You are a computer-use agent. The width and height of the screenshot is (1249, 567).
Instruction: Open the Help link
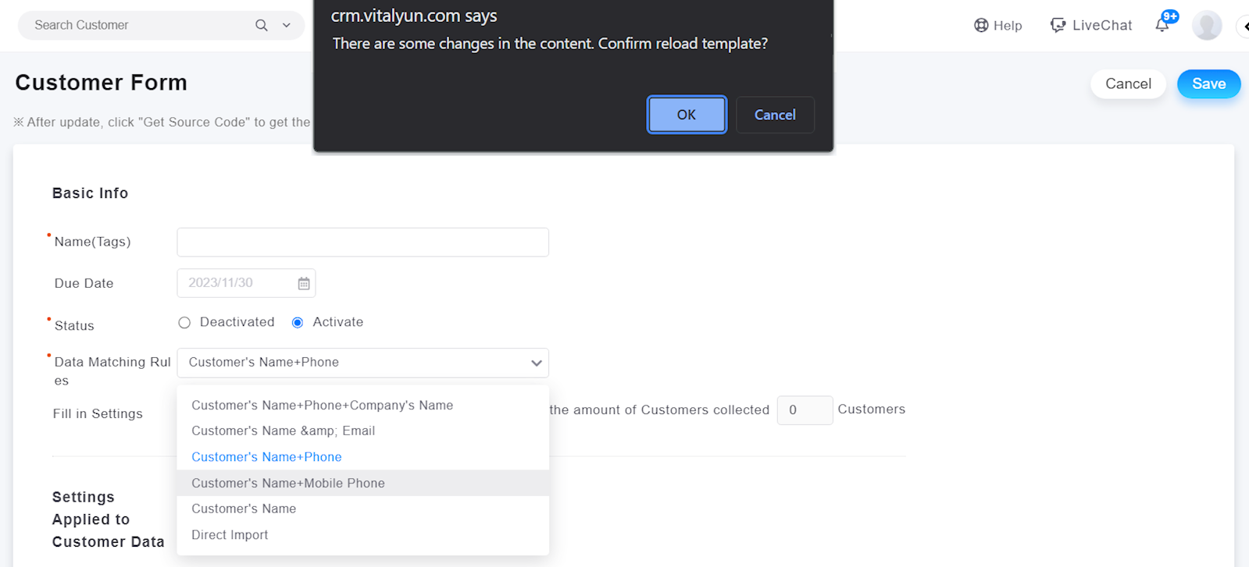click(997, 26)
